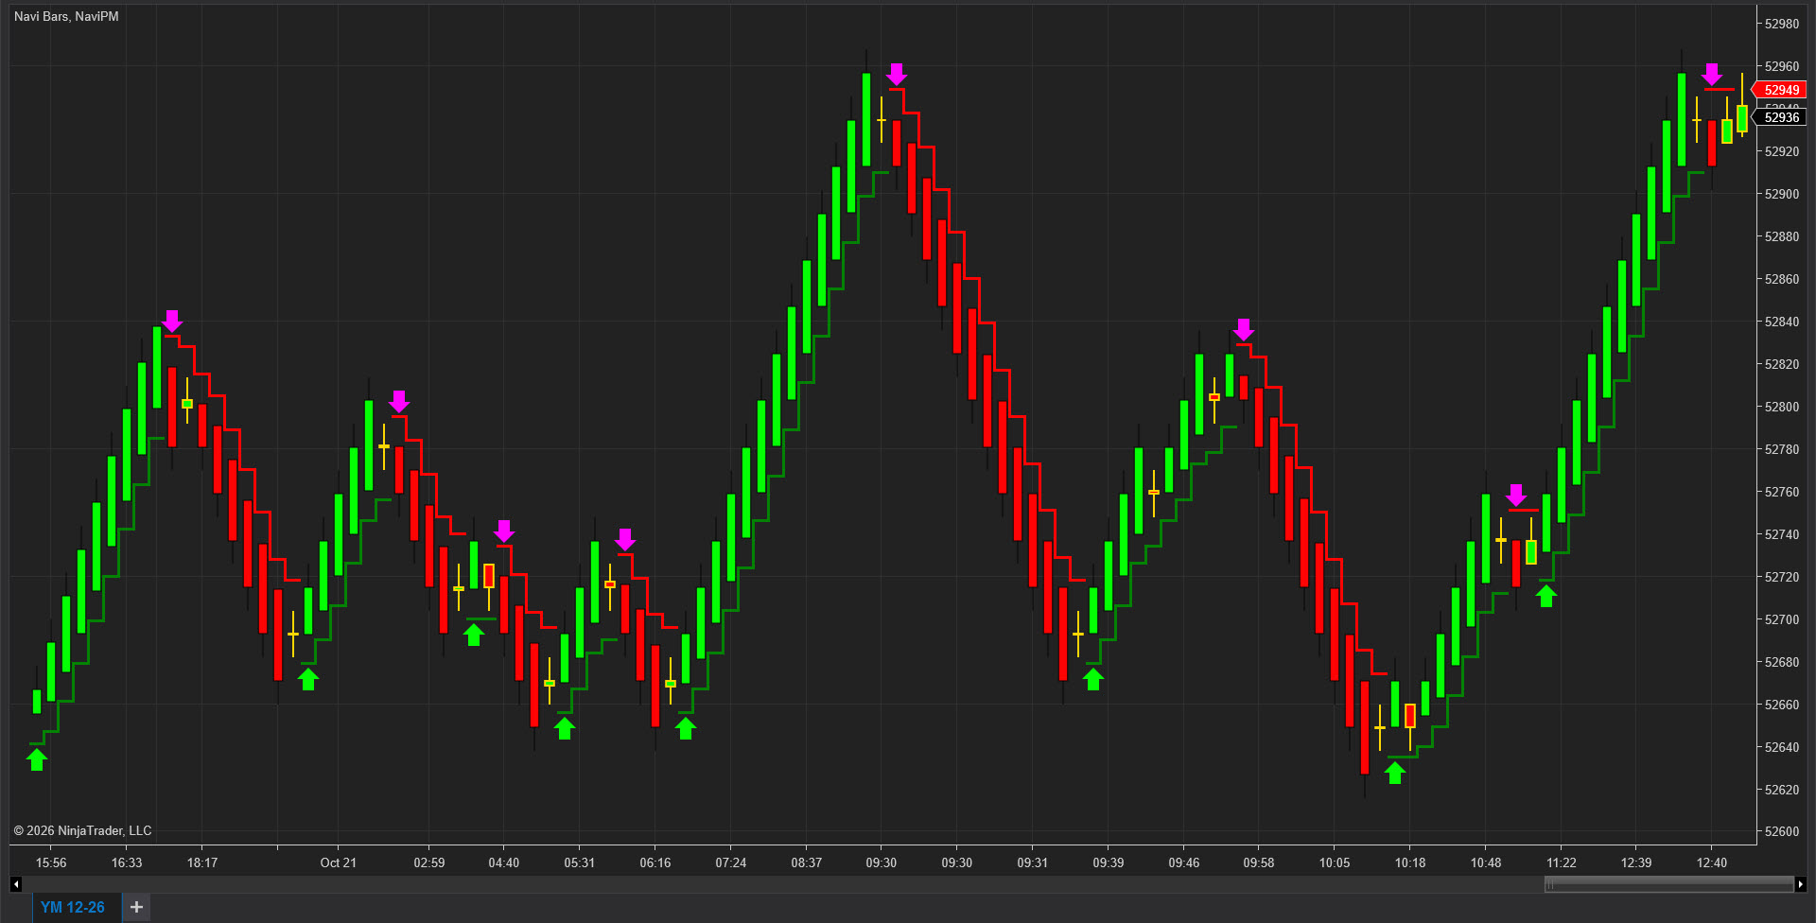Click the Oct 21 date label on the time axis
This screenshot has height=923, width=1816.
pyautogui.click(x=338, y=862)
